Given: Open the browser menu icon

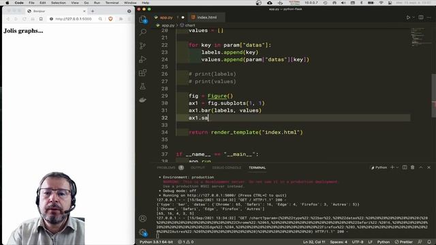Looking at the screenshot, I should click(x=129, y=19).
